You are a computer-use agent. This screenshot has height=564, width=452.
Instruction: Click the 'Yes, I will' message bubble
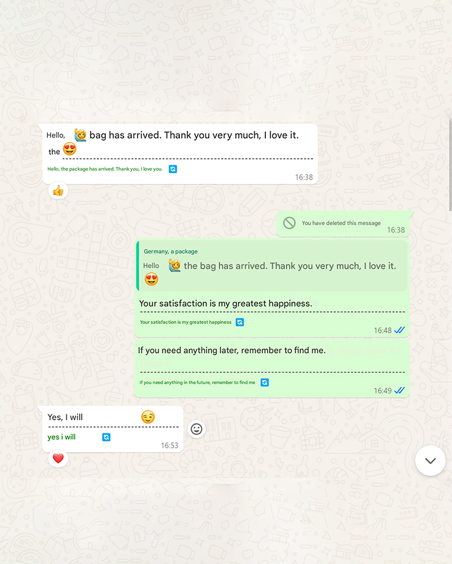[112, 429]
